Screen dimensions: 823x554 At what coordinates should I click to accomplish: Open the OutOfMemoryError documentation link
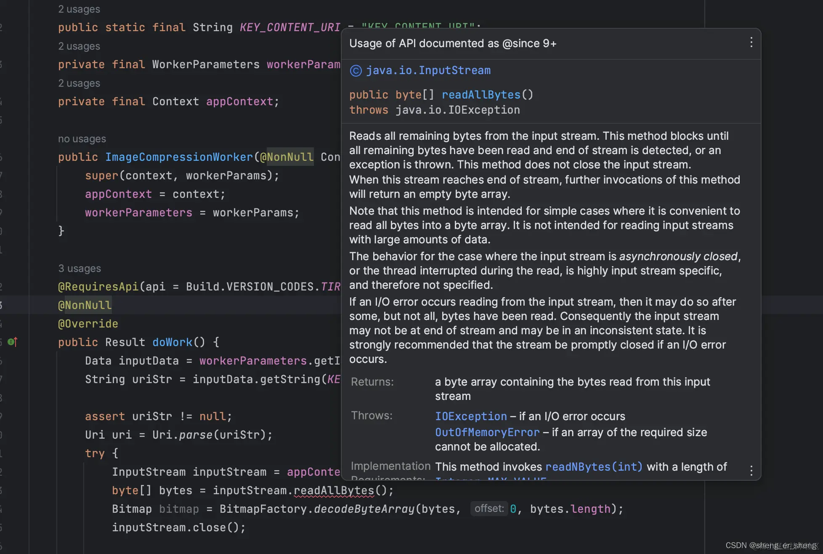[x=487, y=432]
